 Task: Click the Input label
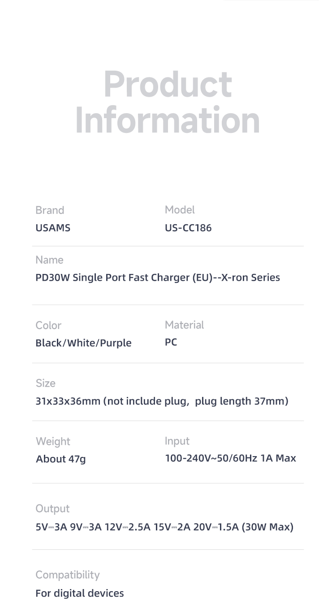click(x=177, y=441)
